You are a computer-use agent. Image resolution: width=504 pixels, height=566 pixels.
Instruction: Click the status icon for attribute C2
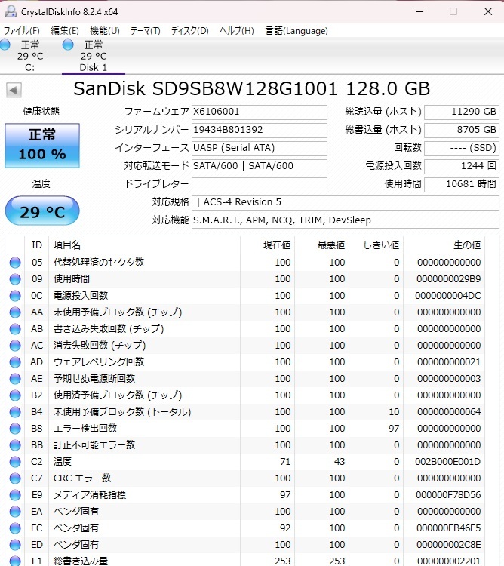coord(15,462)
